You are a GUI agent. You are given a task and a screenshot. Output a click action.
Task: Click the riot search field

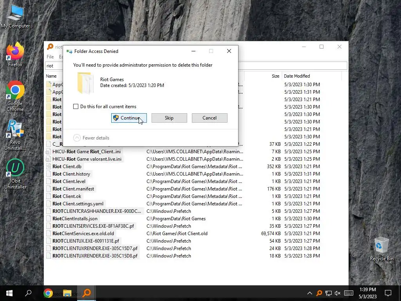(x=196, y=66)
